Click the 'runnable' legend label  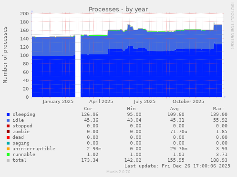point(24,155)
